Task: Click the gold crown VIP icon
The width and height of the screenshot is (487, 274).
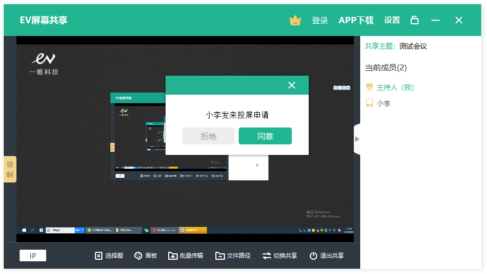Action: (x=295, y=21)
